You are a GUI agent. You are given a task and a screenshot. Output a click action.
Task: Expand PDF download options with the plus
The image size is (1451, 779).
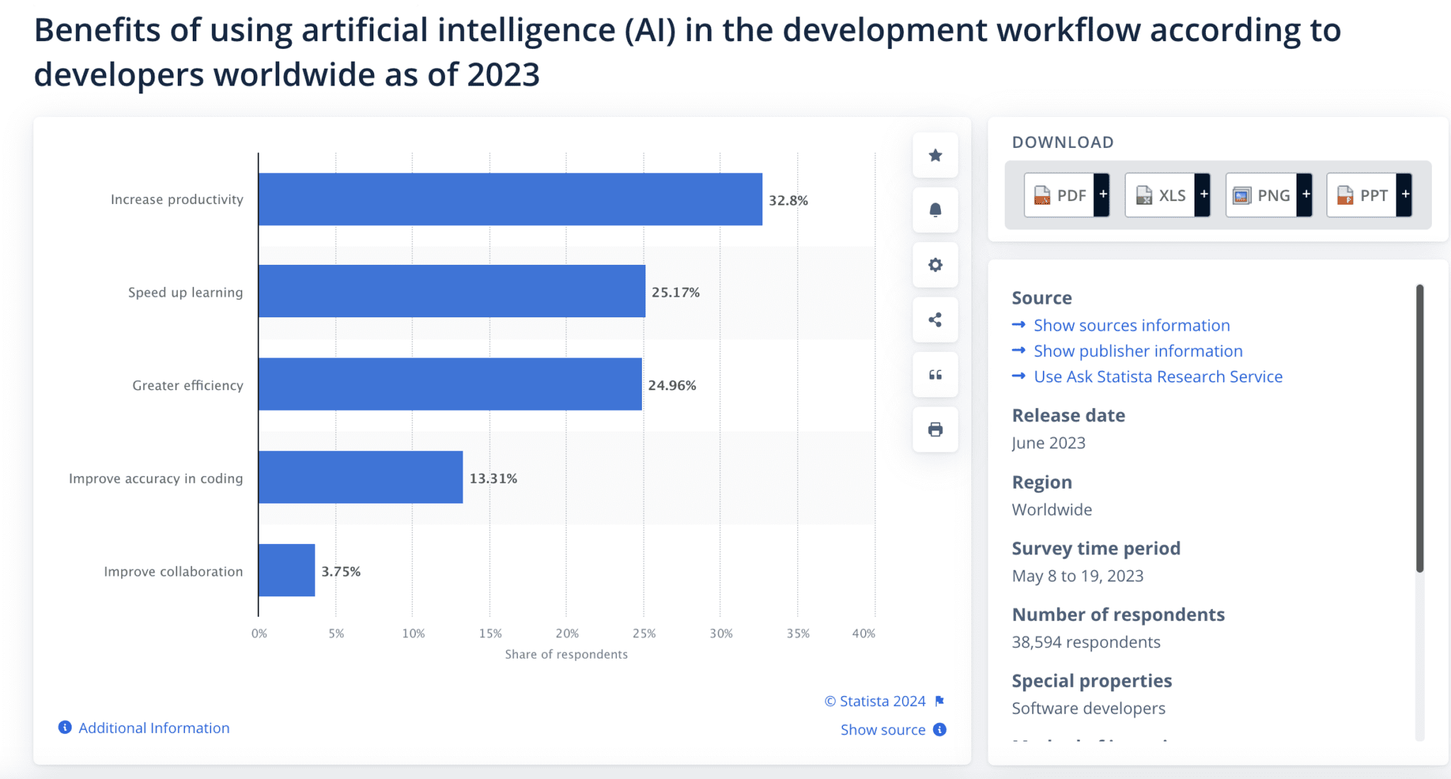click(1102, 193)
